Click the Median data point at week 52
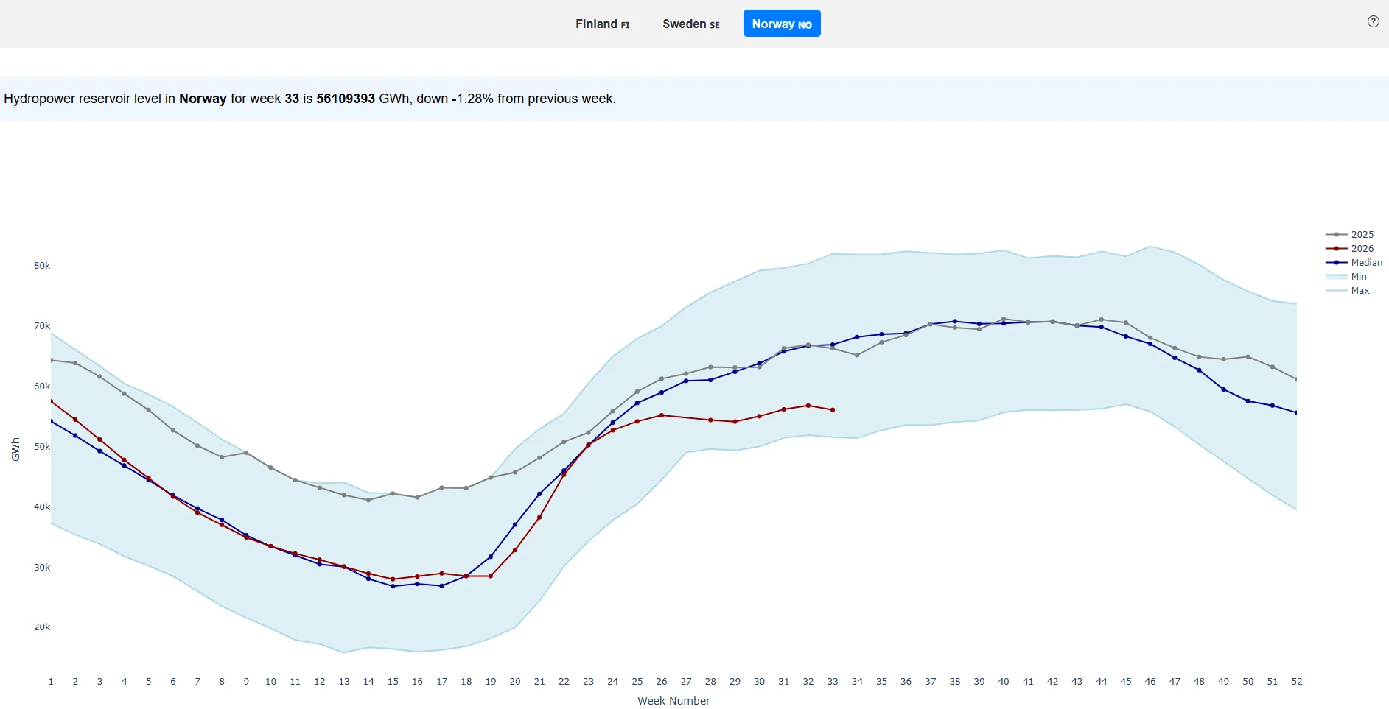The image size is (1389, 709). point(1296,413)
